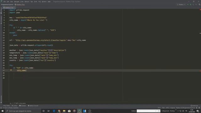Click line number 17 in the gutter
201x113 pixels.
pos(4,50)
